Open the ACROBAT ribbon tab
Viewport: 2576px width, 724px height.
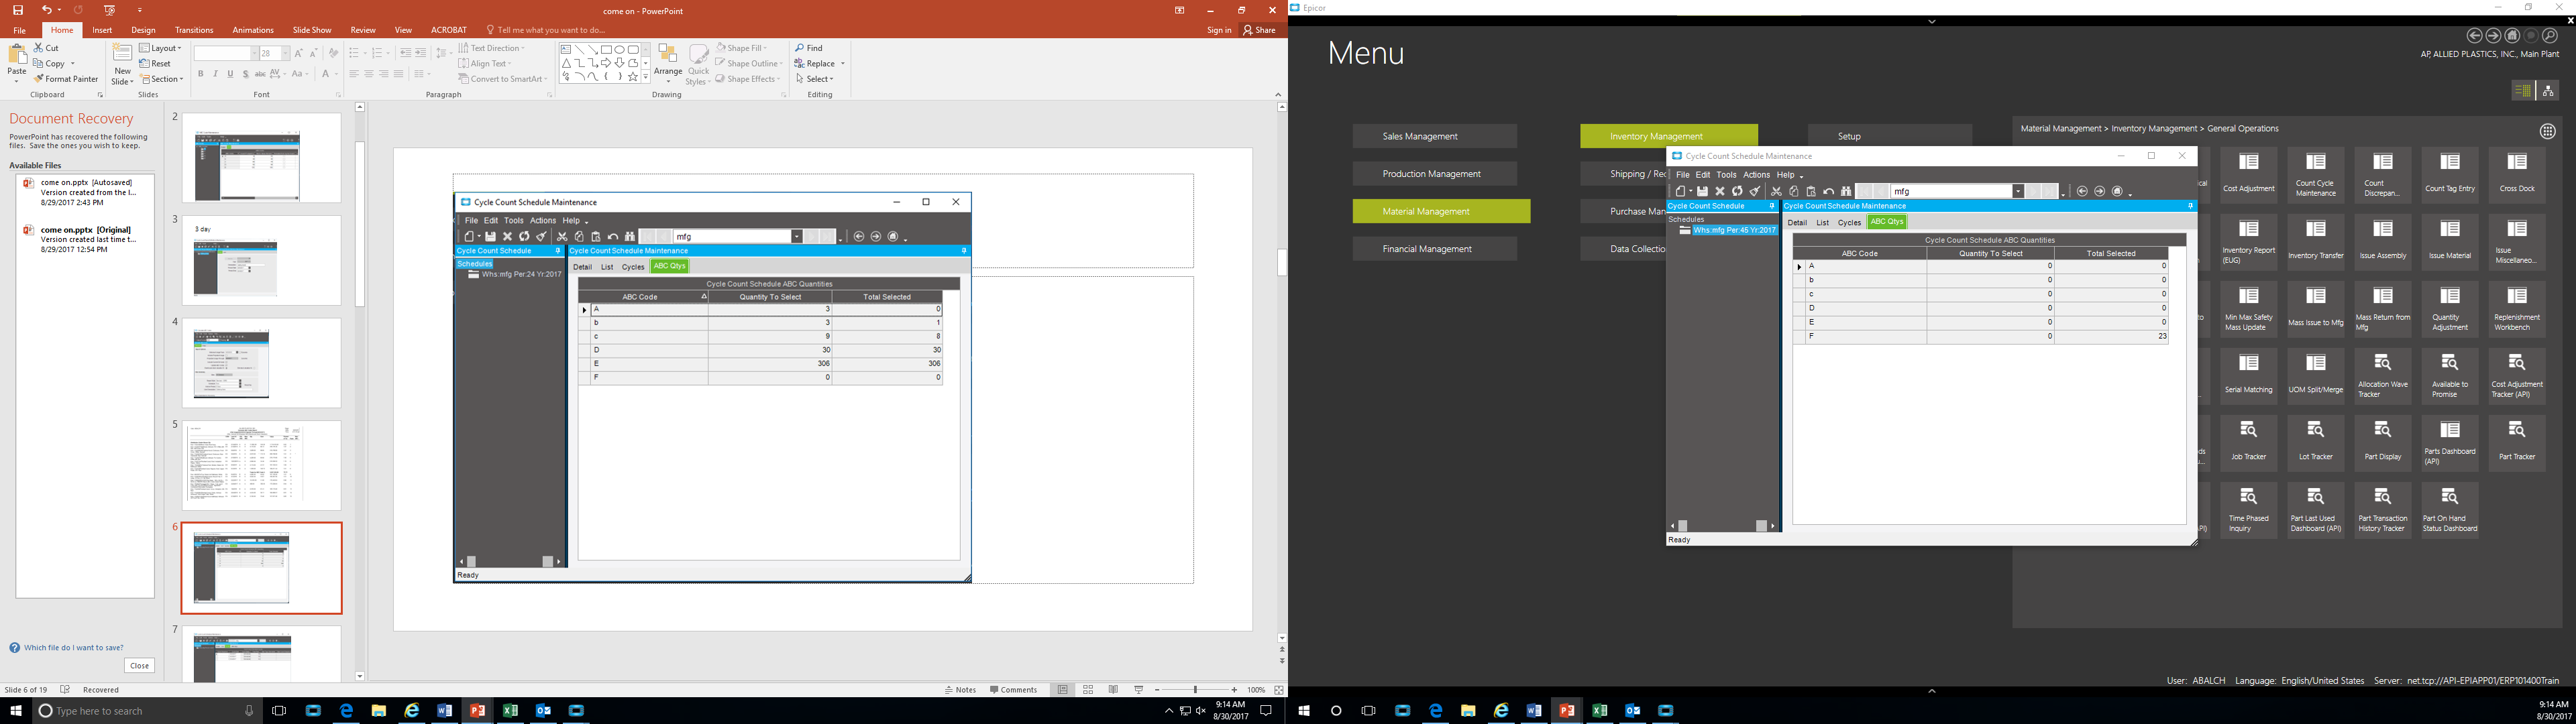tap(449, 30)
